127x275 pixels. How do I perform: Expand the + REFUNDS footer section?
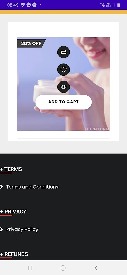point(14,254)
